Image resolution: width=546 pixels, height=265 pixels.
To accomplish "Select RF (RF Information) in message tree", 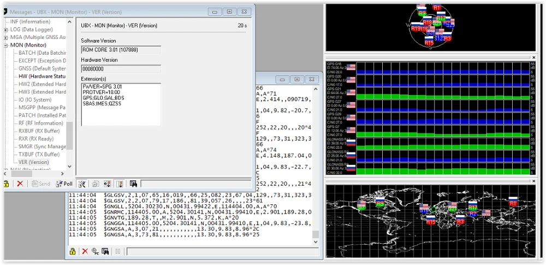I will [x=40, y=123].
